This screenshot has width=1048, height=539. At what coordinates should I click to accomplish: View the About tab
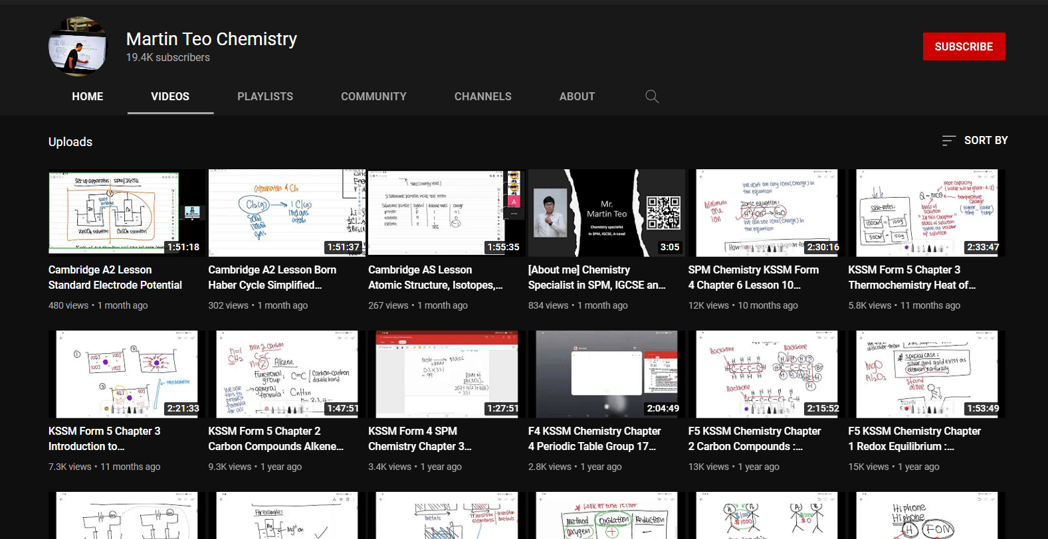click(577, 97)
